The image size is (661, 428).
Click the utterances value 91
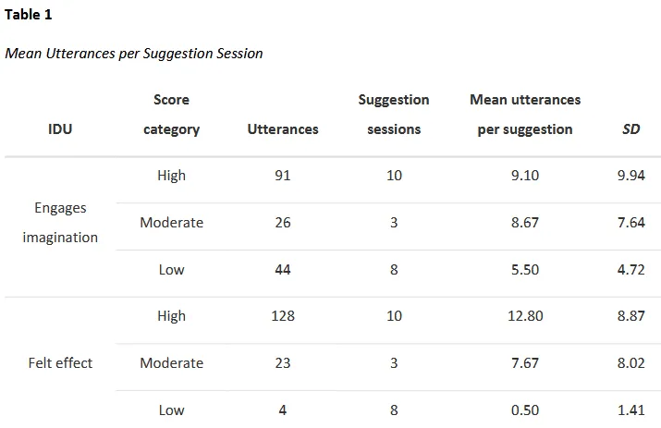[x=283, y=176]
